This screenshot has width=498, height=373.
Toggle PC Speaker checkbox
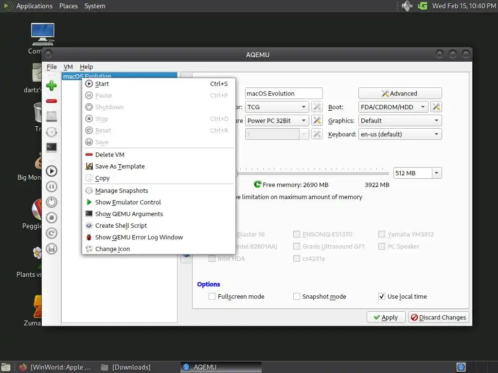pyautogui.click(x=381, y=246)
